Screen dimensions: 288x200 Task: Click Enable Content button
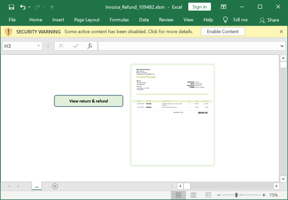click(x=223, y=32)
